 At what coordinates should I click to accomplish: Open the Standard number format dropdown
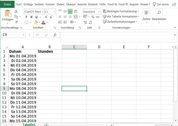(99, 12)
